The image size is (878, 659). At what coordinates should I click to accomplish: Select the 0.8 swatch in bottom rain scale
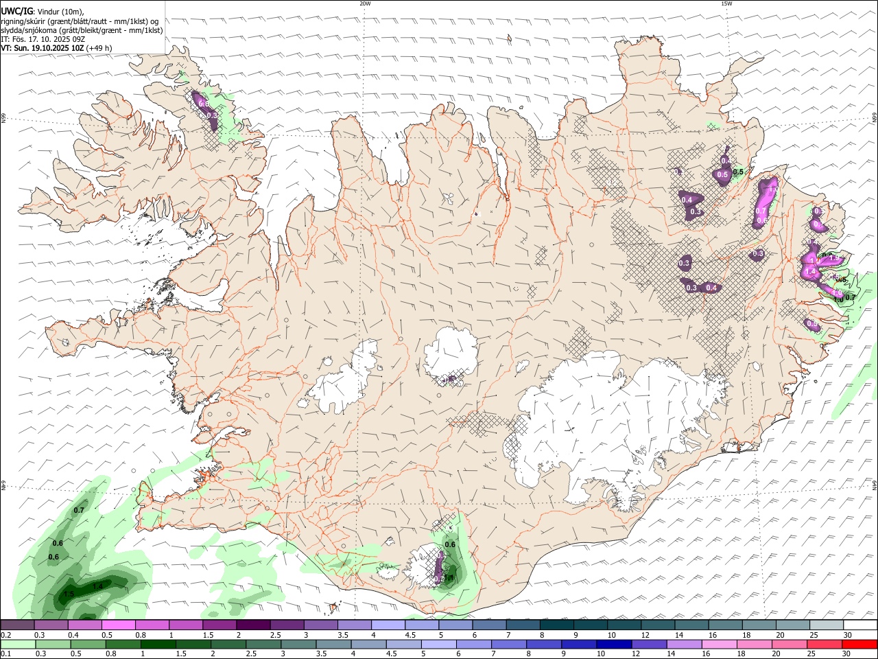pyautogui.click(x=123, y=645)
